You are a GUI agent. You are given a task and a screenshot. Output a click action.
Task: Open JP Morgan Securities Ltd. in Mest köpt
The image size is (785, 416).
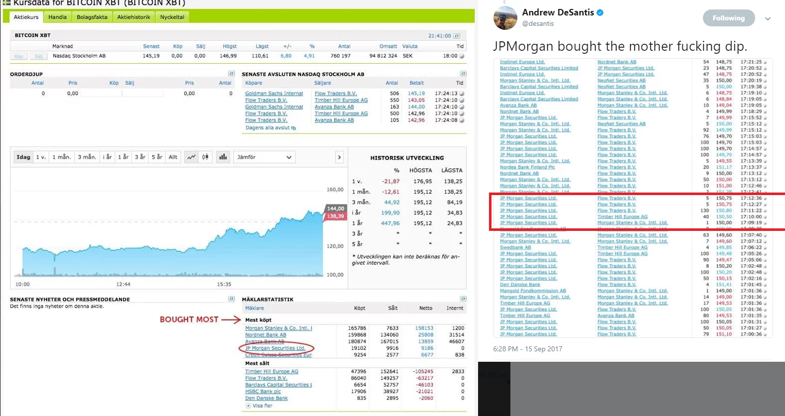tap(275, 348)
